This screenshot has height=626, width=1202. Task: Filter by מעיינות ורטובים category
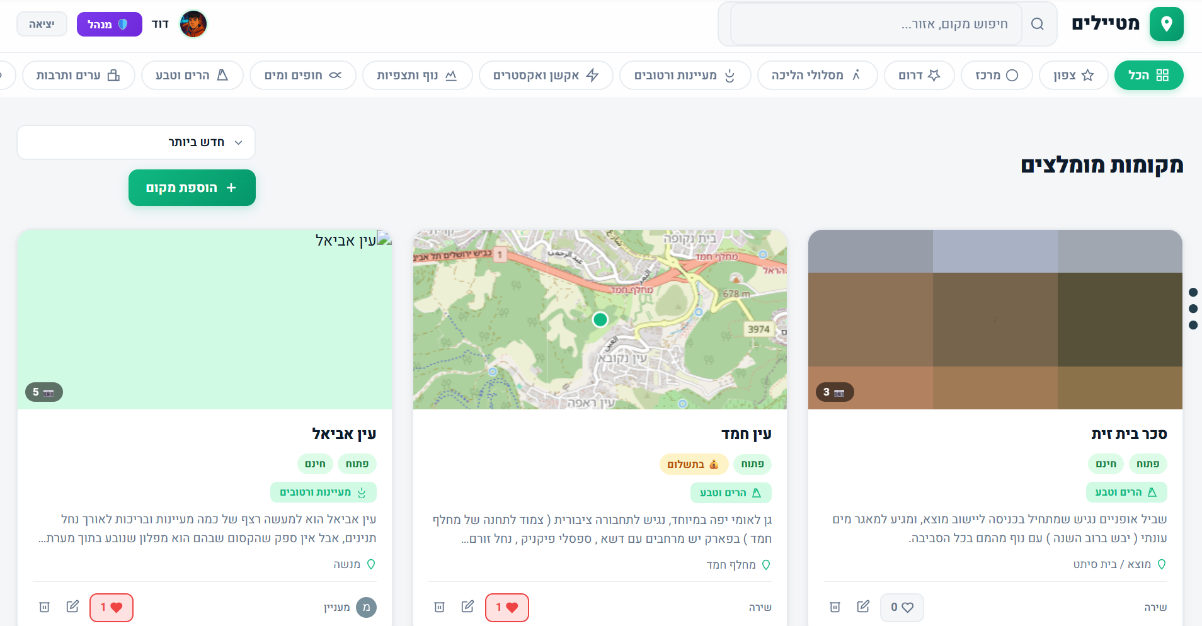[x=685, y=75]
